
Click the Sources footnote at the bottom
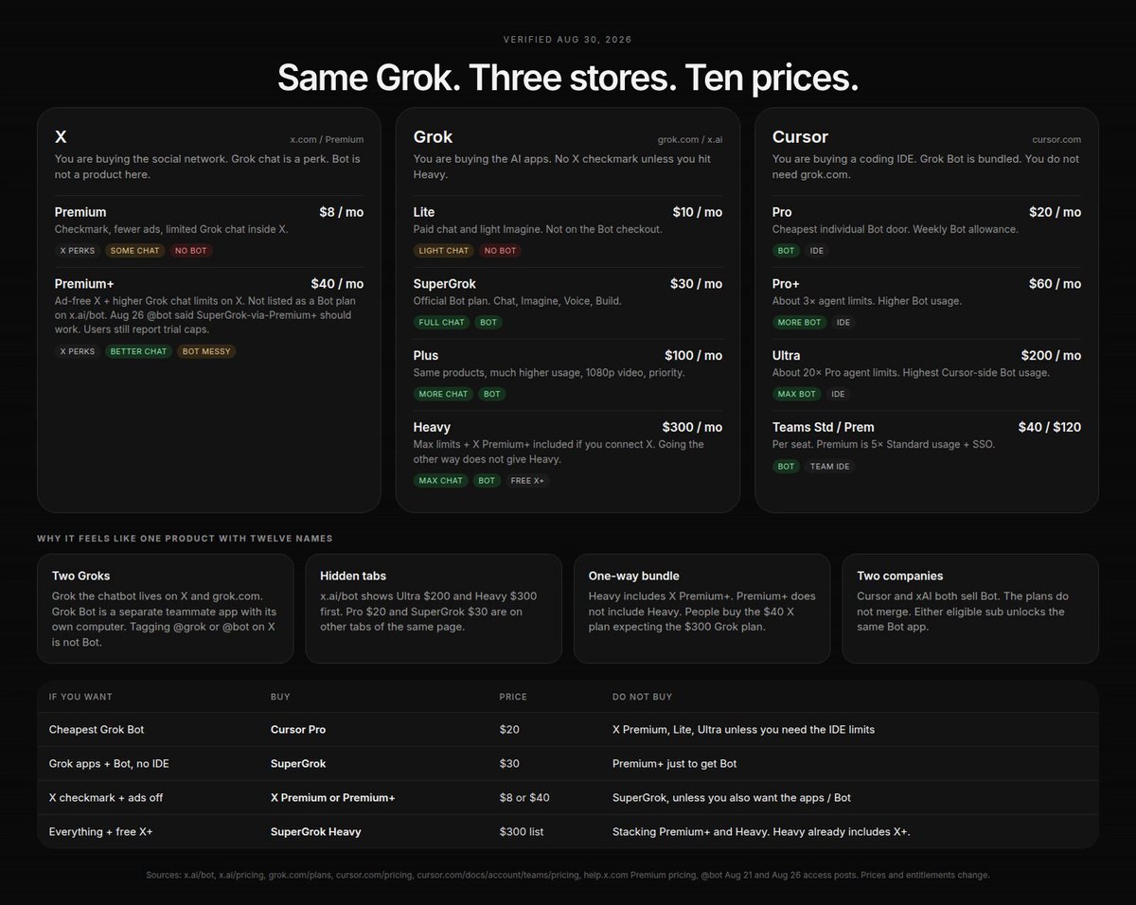(x=568, y=876)
